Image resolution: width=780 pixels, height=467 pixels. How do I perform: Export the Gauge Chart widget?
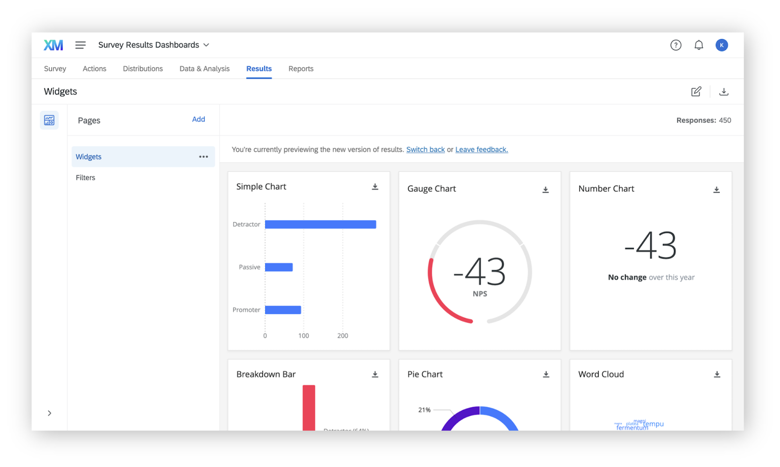click(546, 189)
